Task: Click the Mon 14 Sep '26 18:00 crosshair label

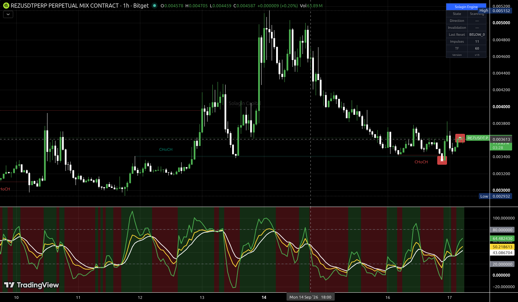Action: [310, 297]
